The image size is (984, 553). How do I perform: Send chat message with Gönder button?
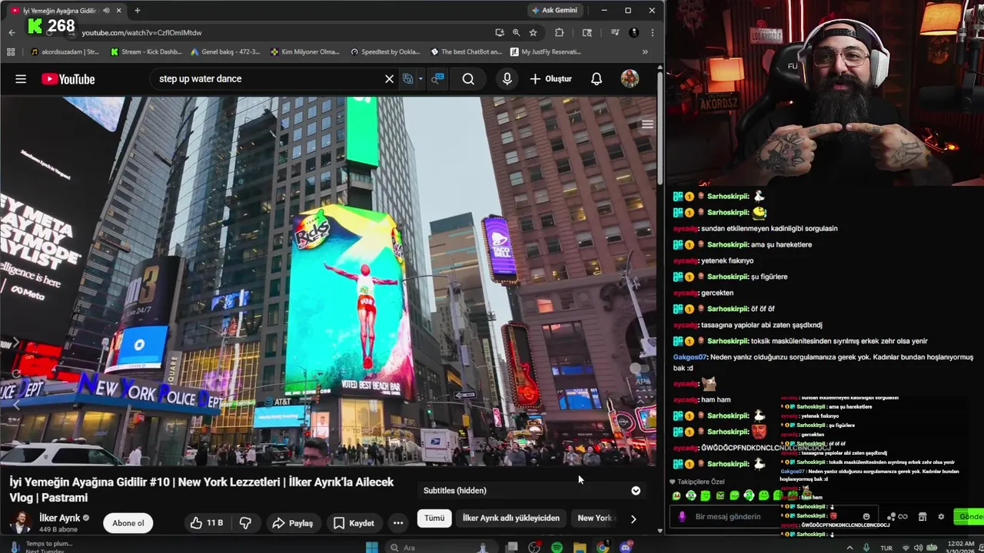tap(970, 517)
